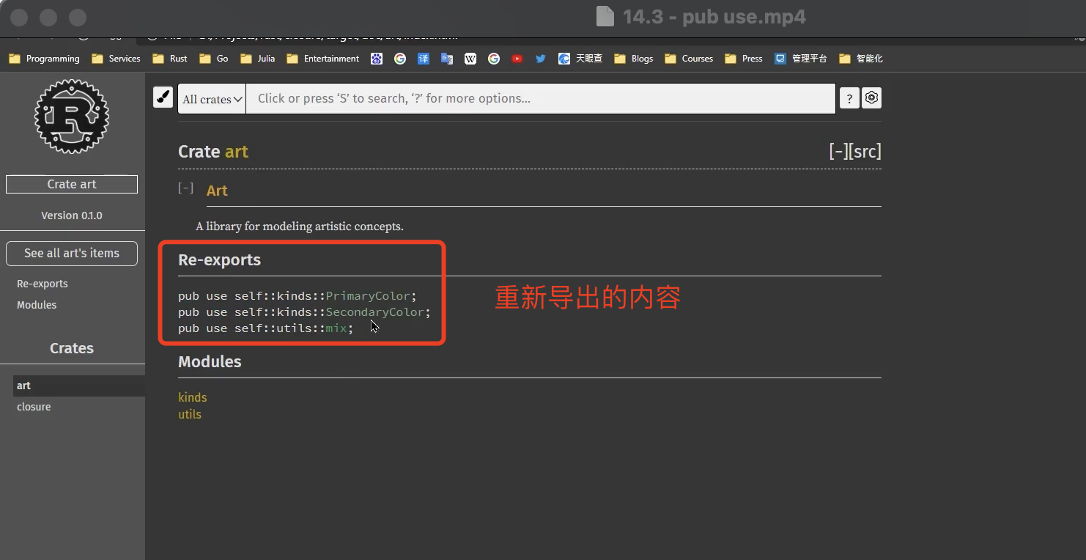Image resolution: width=1086 pixels, height=560 pixels.
Task: Select the closure crate in sidebar
Action: [x=34, y=407]
